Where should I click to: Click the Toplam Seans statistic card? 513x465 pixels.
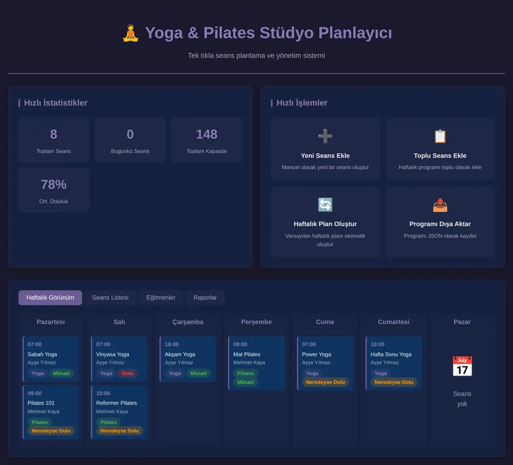53,140
